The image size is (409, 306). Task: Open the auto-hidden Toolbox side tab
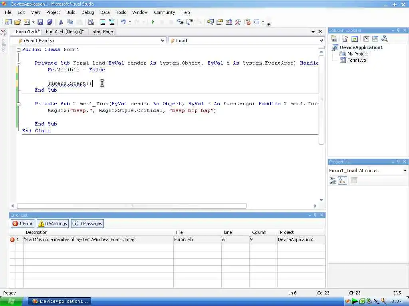point(4,41)
